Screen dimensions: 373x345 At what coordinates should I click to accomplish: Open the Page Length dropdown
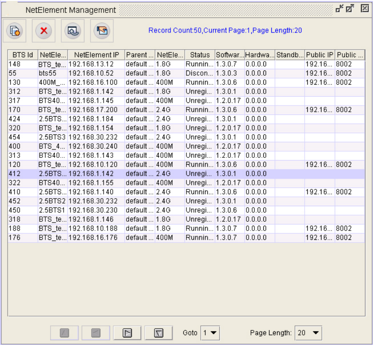[x=308, y=333]
